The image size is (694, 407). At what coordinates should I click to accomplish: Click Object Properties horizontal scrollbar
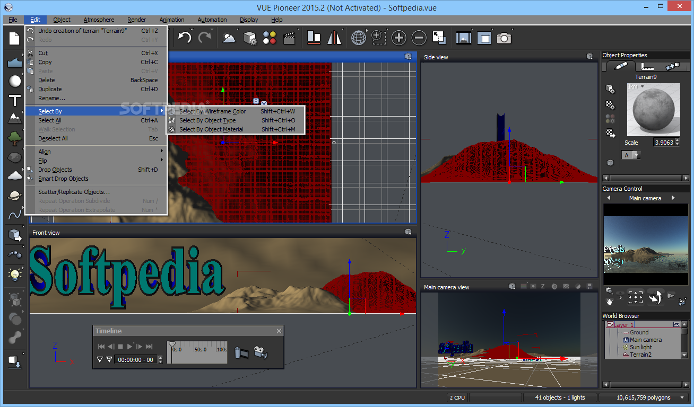645,178
